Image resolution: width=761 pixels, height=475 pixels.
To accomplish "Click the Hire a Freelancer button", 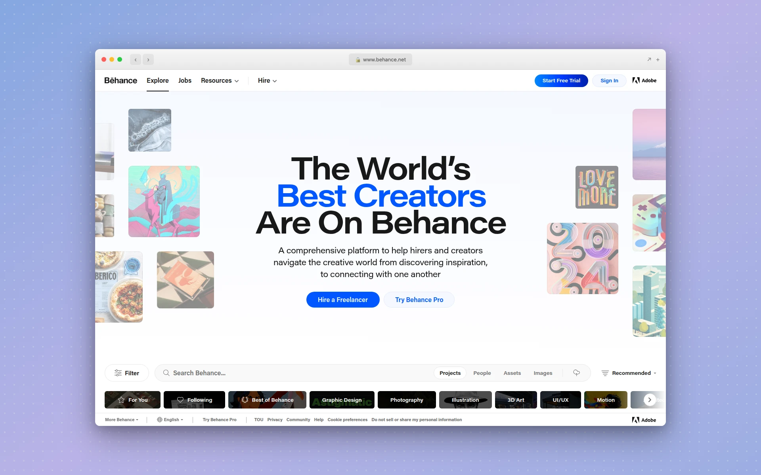I will point(342,300).
